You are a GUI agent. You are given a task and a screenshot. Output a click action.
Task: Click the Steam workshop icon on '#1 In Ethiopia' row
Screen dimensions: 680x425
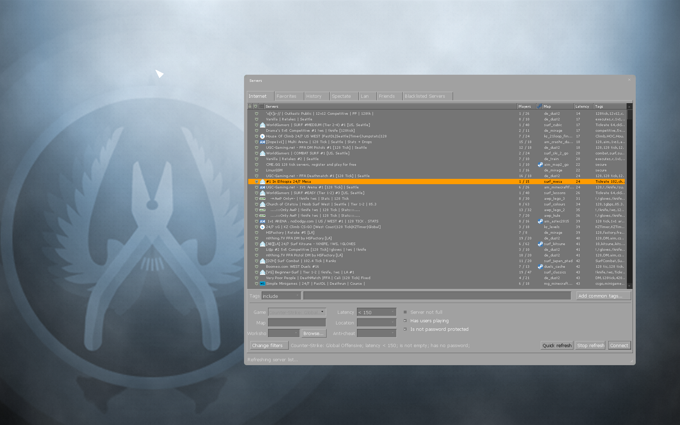pos(262,181)
